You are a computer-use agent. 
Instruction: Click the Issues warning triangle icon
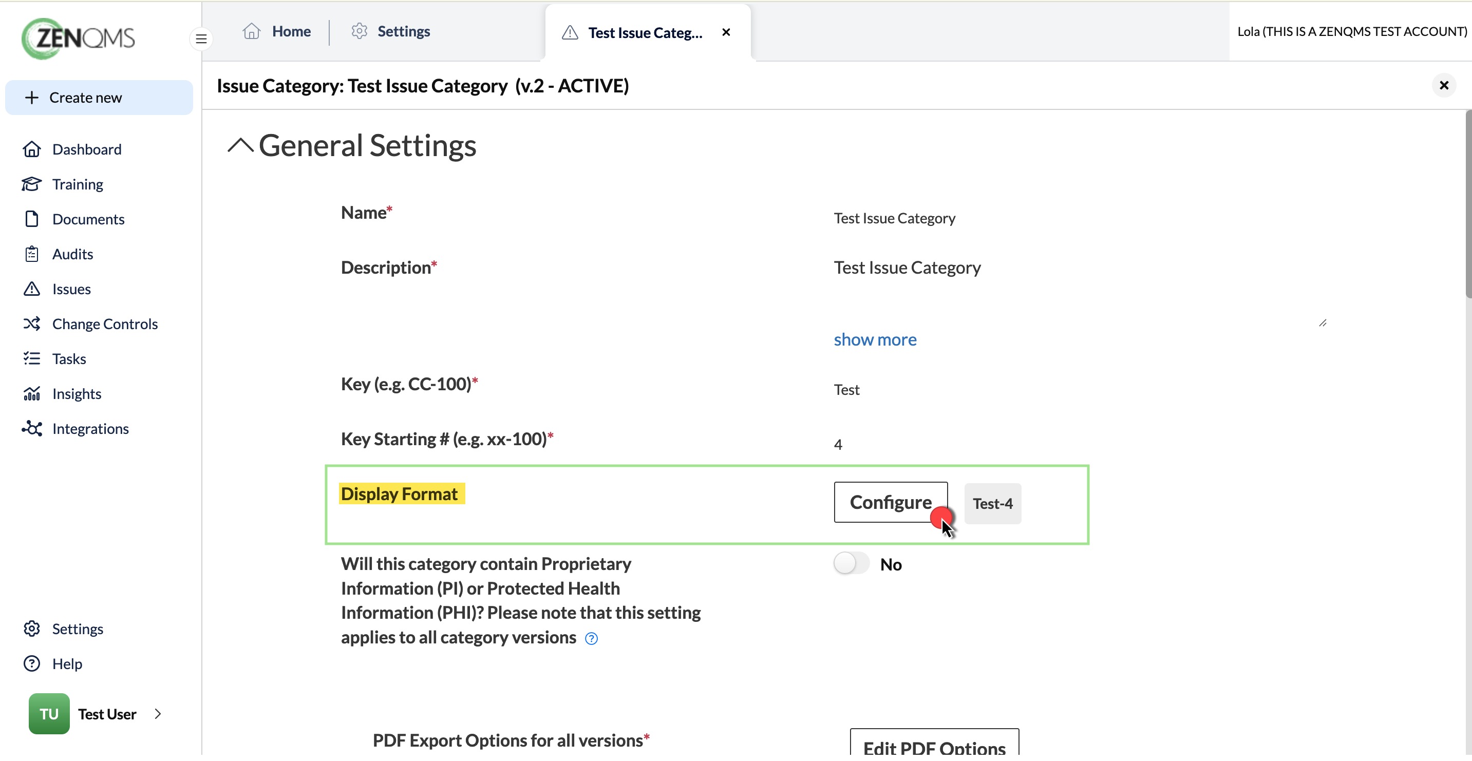tap(32, 289)
